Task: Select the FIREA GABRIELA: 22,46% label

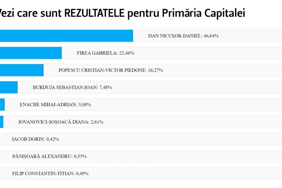Action: point(105,53)
